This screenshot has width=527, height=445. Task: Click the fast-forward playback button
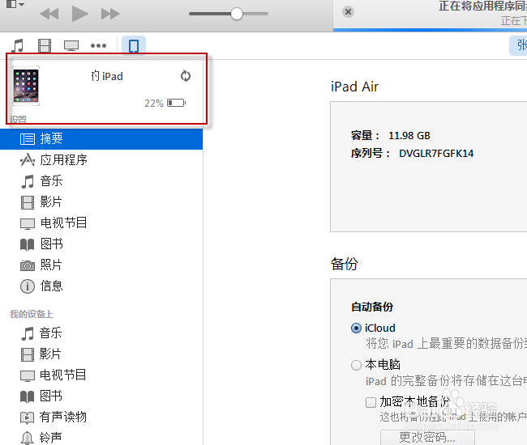110,14
